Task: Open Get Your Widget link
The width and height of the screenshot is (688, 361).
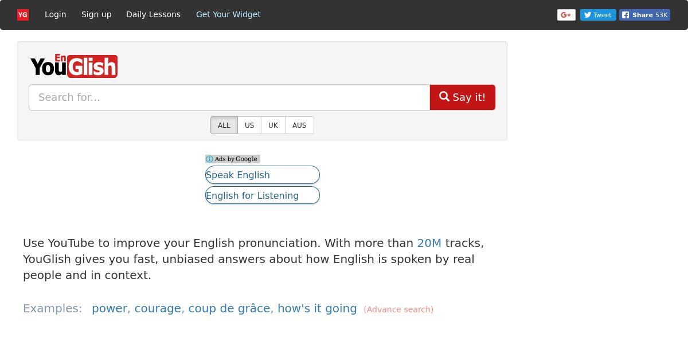Action: (228, 14)
